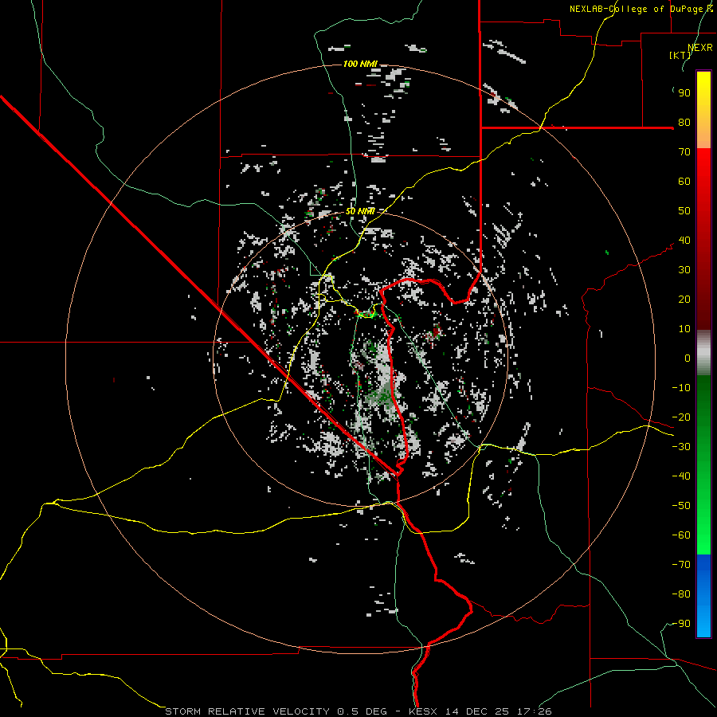Click the 20 label on the velocity scale
Screen dimensions: 717x717
click(684, 300)
